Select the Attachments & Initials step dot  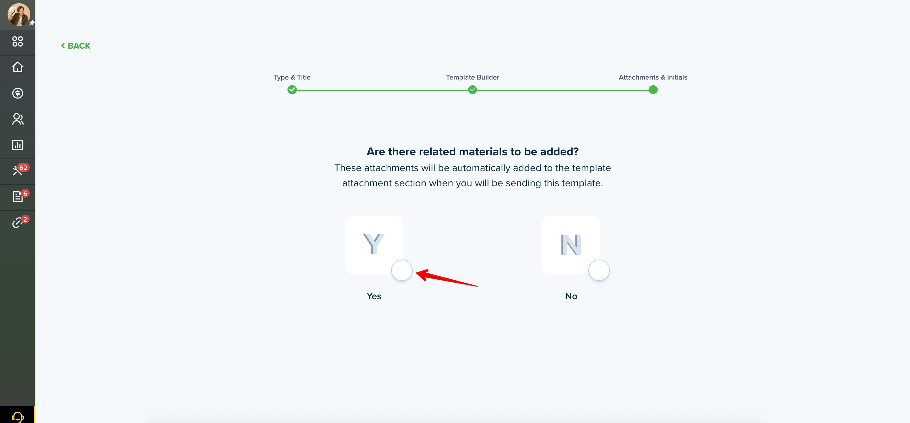[x=653, y=90]
